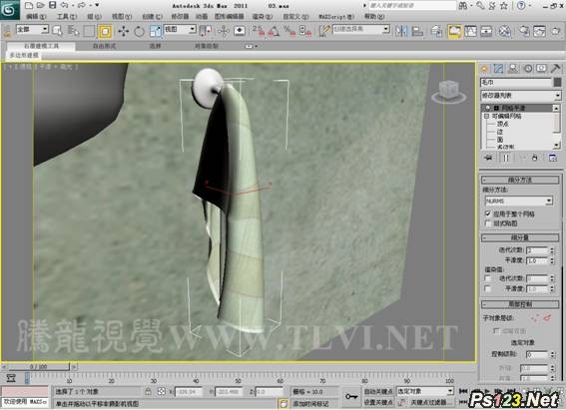Select the 顶点 sub-object level in the stack
This screenshot has height=410, width=566.
pos(503,124)
